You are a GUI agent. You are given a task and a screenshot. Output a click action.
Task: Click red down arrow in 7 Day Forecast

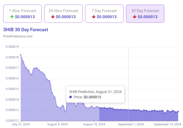(x=94, y=16)
